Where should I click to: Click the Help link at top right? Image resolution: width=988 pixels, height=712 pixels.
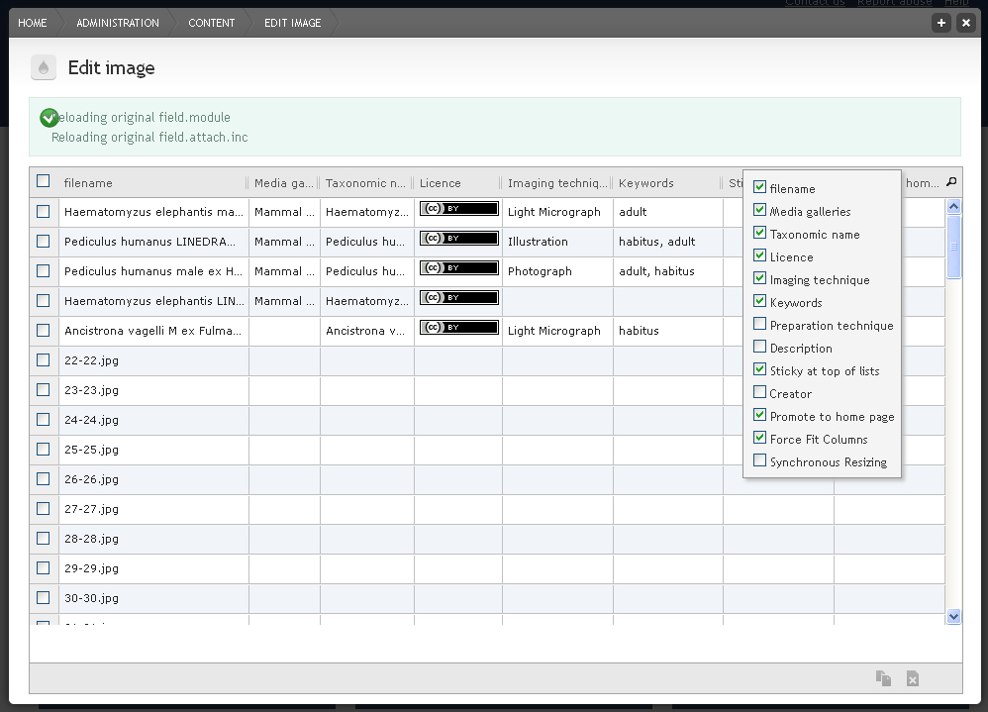click(956, 3)
